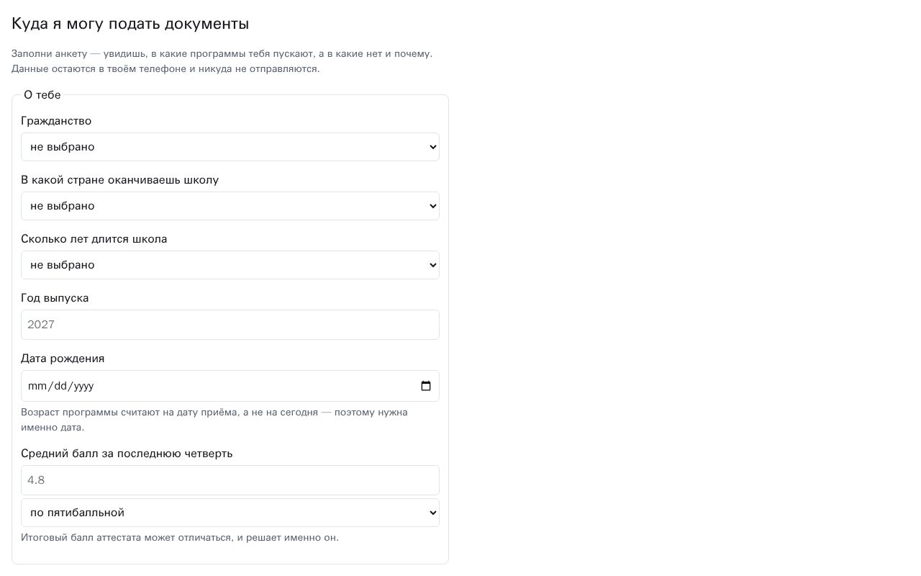The width and height of the screenshot is (921, 576).
Task: Click the Дата рождения label
Action: tap(63, 359)
